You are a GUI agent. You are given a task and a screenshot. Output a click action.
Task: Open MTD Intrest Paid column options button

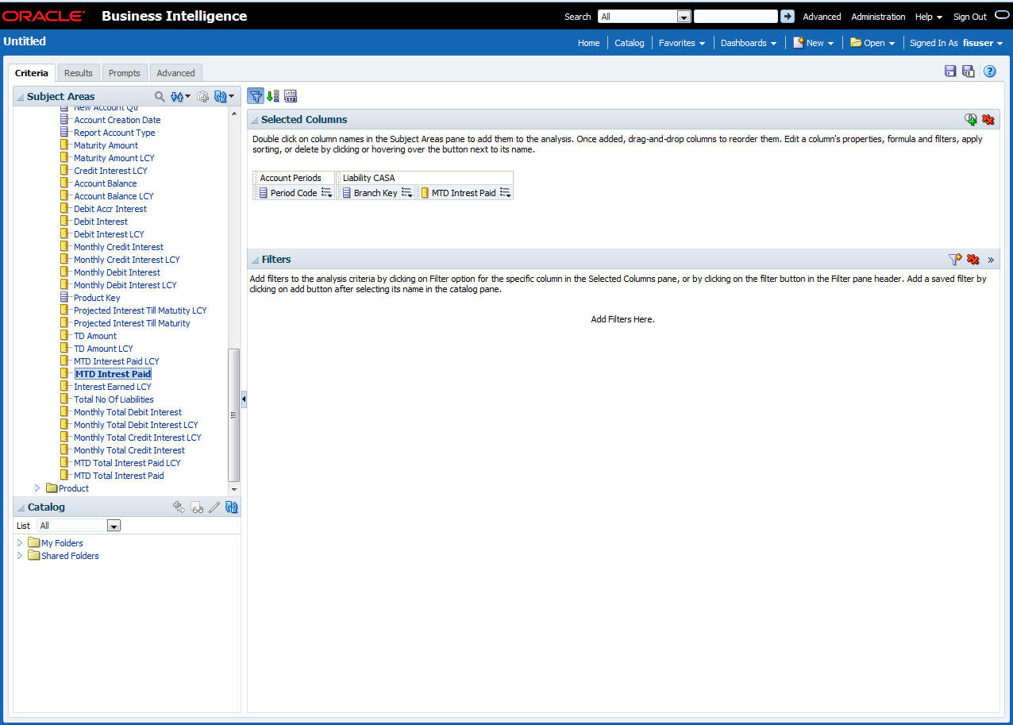[505, 193]
